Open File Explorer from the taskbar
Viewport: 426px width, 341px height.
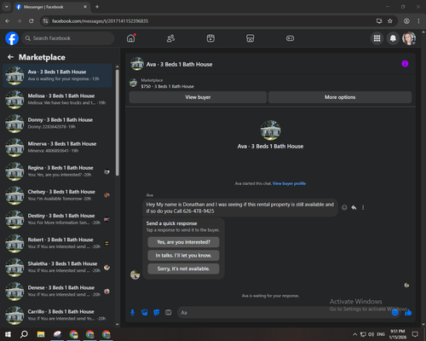click(x=41, y=334)
